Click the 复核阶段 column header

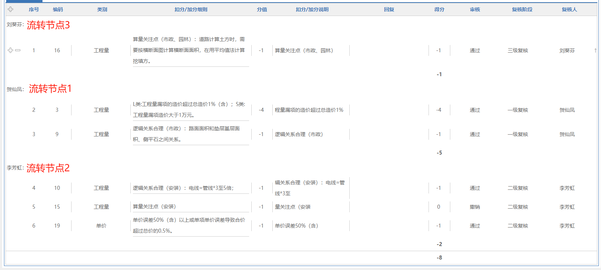pos(522,9)
